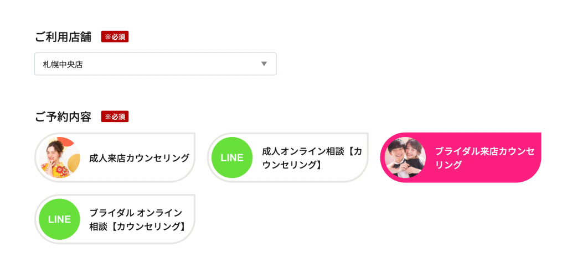
Task: Click the 札幌中央店 selected value text
Action: pyautogui.click(x=63, y=65)
